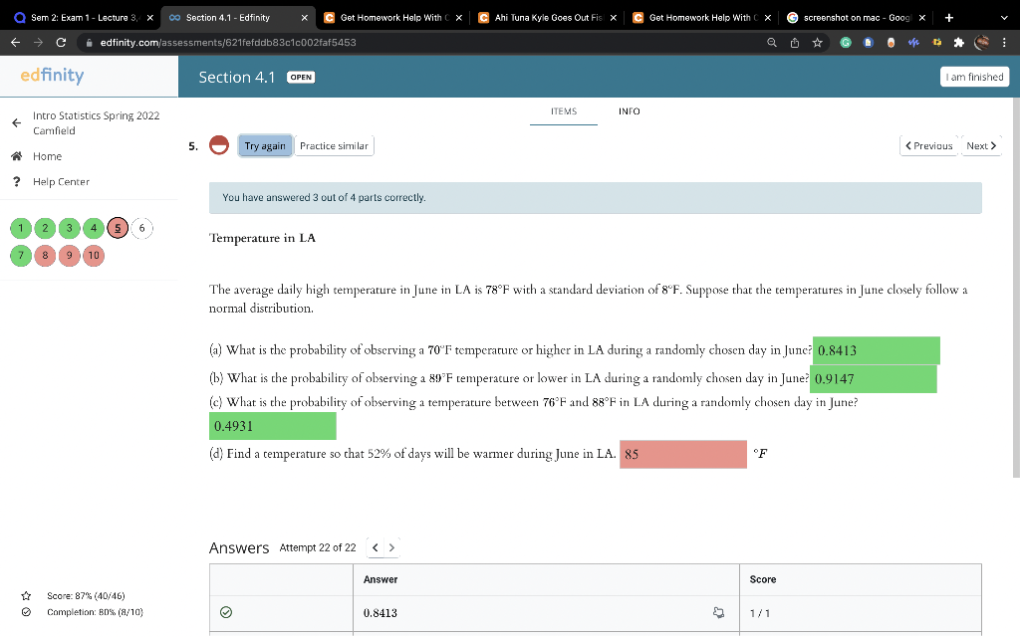
Task: Navigate to question 6 in the problem list
Action: click(141, 228)
